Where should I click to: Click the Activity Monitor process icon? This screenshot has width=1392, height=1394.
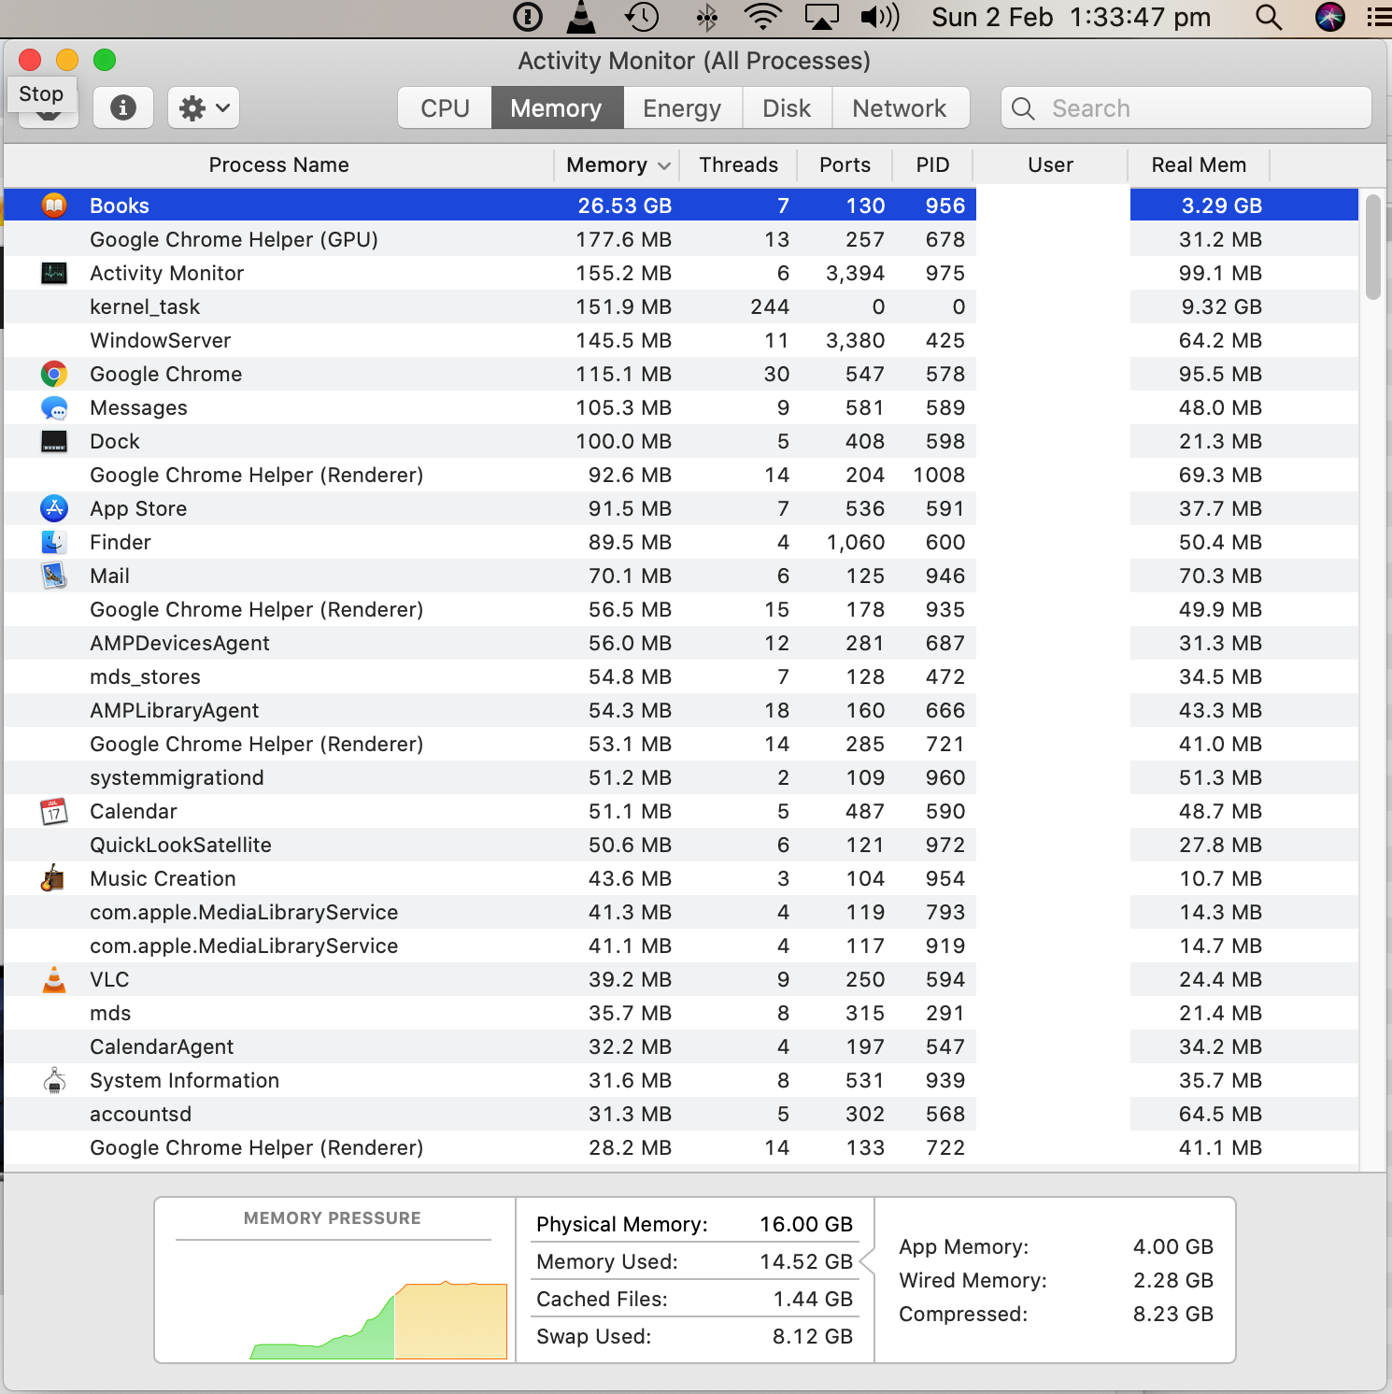click(54, 273)
